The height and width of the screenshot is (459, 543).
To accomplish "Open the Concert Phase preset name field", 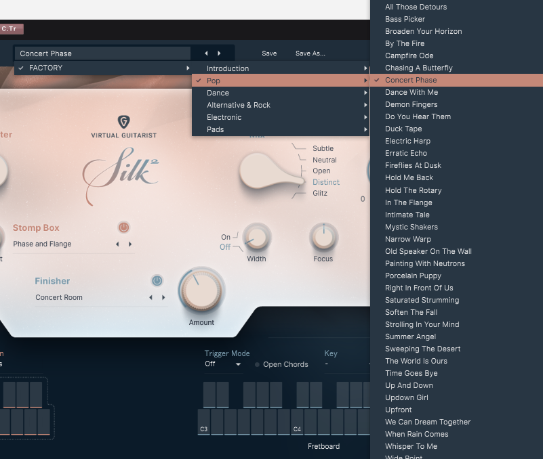I will 102,53.
